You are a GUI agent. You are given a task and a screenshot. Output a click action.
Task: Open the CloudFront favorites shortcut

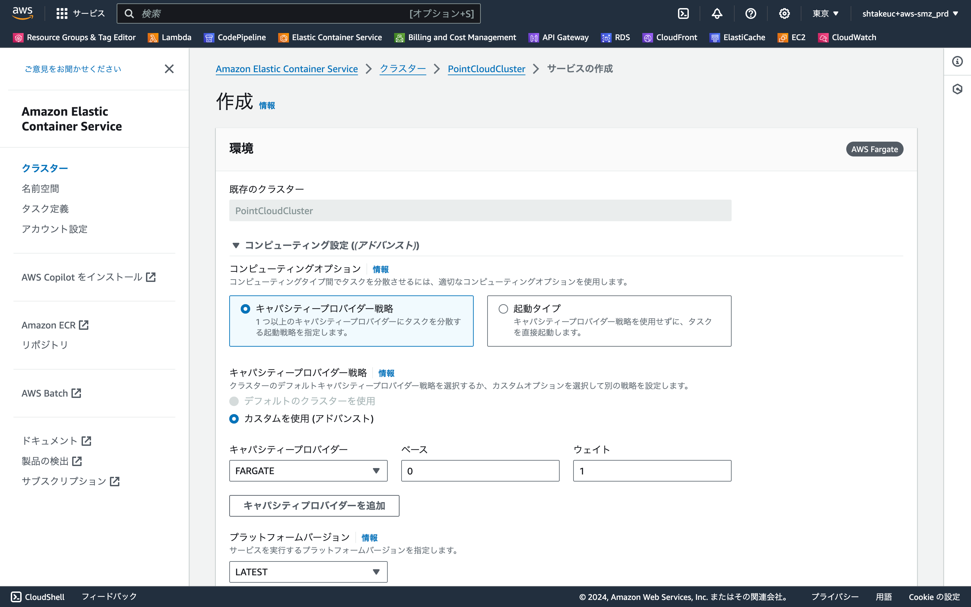point(670,37)
